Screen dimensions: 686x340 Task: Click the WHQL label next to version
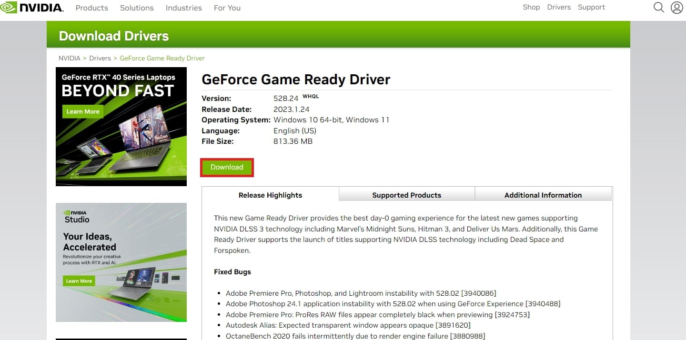point(311,96)
